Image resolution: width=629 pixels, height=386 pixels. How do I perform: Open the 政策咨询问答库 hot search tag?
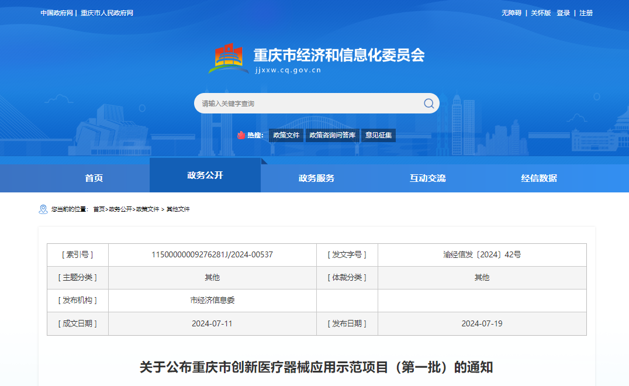pyautogui.click(x=332, y=135)
